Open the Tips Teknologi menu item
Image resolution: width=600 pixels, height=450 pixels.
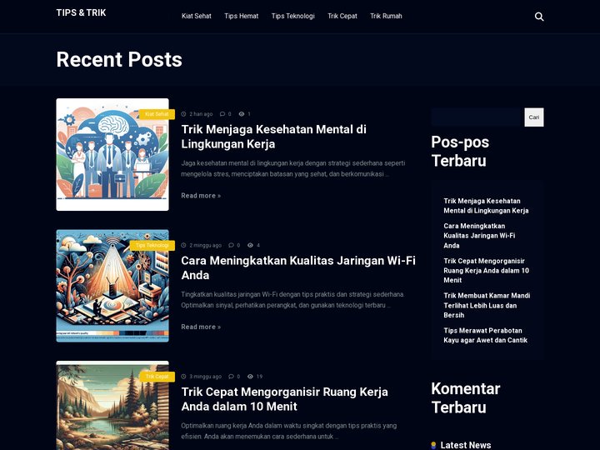point(293,16)
